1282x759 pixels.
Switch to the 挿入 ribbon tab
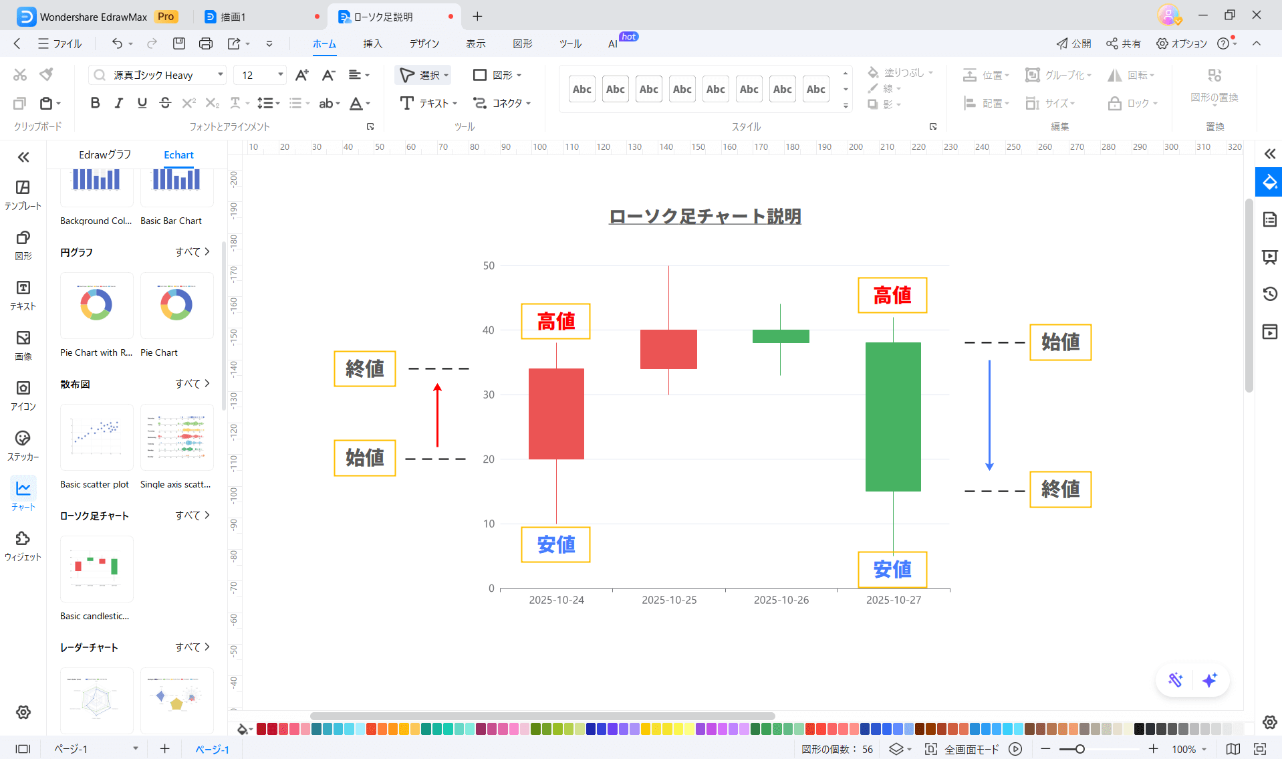tap(372, 43)
